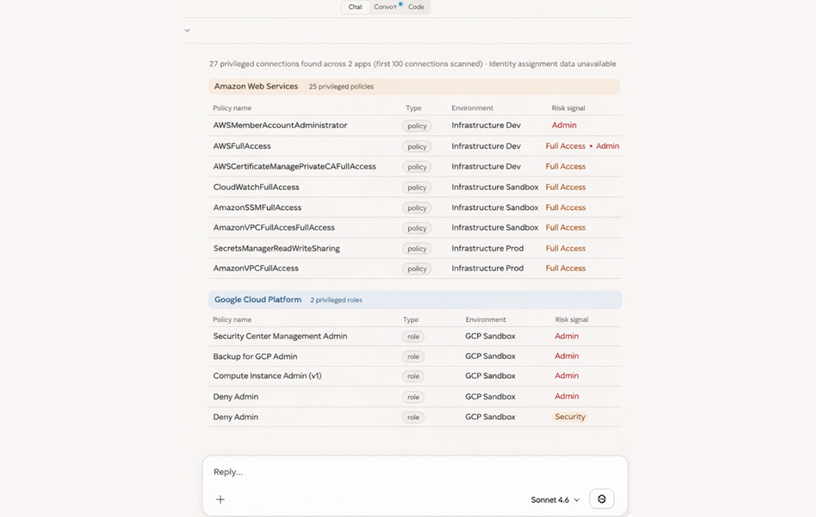Select Security Center Management Admin role
Image resolution: width=816 pixels, height=517 pixels.
tap(280, 336)
